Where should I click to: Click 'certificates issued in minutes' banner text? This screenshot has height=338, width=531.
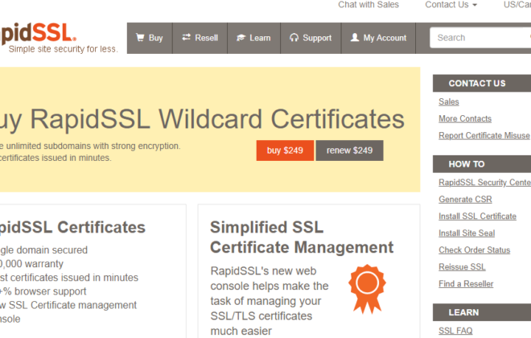56,158
